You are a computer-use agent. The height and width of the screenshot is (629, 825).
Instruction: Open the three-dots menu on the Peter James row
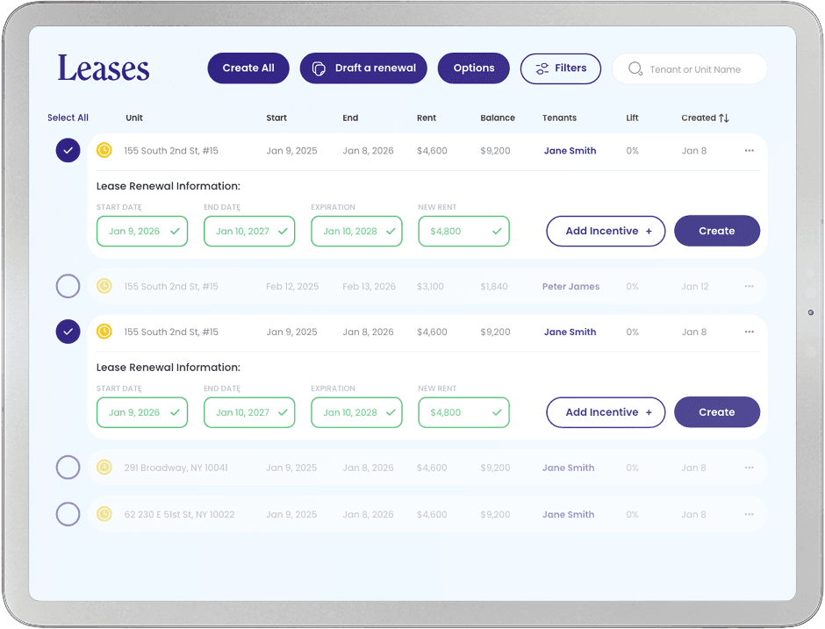pos(749,286)
